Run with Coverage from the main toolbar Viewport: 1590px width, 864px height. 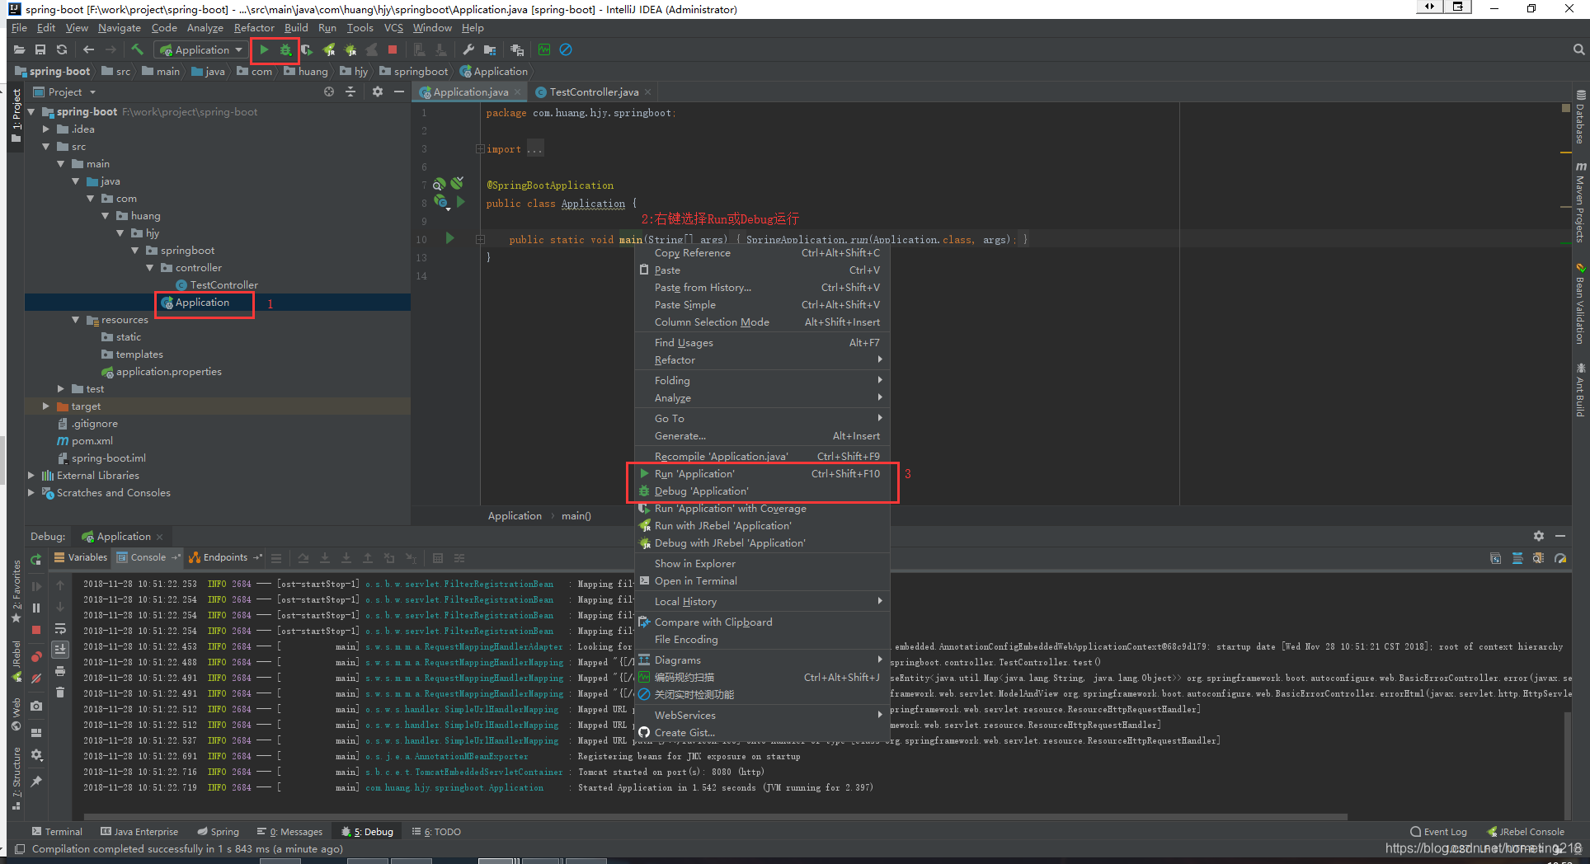coord(307,49)
